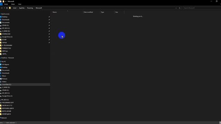This screenshot has width=221, height=124.
Task: Click the Downloads arrow icon in Quick access
Action: [1, 20]
